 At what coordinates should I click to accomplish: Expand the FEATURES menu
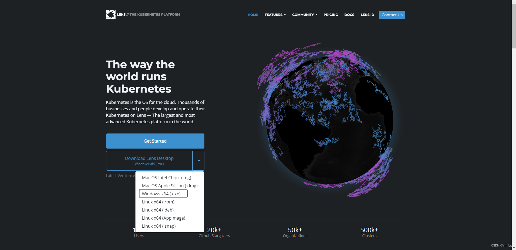(x=275, y=15)
